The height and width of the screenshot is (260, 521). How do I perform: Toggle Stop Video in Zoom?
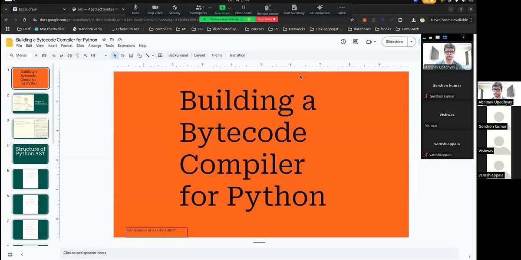coord(155,9)
